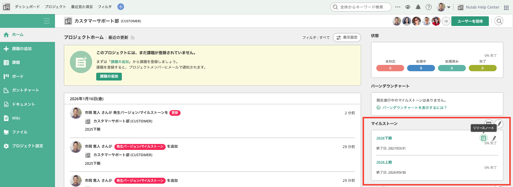Open the ダッシュボード menu item
The width and height of the screenshot is (513, 187).
[x=27, y=7]
